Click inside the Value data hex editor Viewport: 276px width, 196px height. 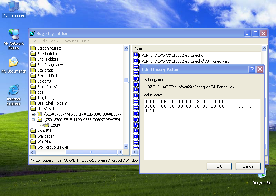coord(202,130)
